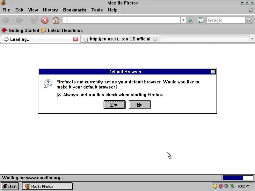Expand the address bar URL dropdown
This screenshot has width=255, height=191.
183,20
